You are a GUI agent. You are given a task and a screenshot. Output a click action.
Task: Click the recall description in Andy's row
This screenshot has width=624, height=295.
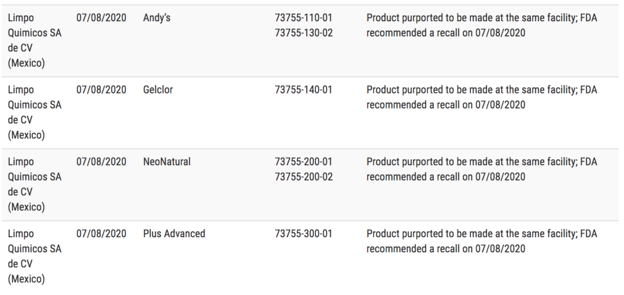(482, 25)
